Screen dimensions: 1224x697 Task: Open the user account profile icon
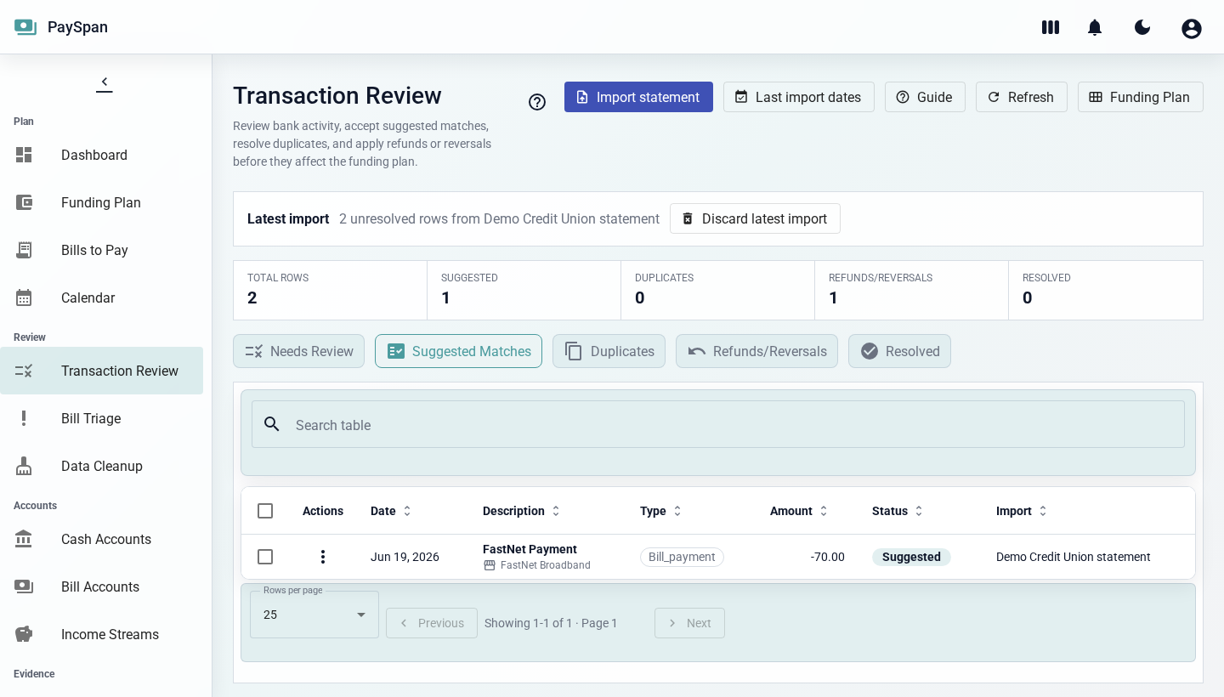[x=1192, y=28]
